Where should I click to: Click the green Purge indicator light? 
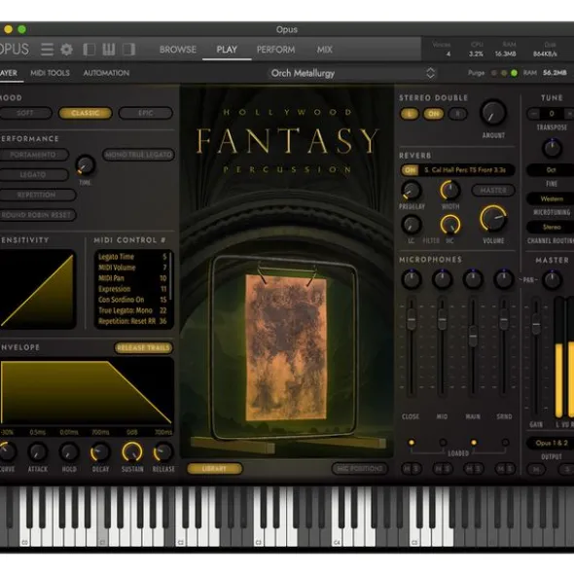pos(515,73)
